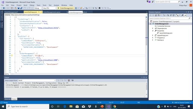
Task: Click the Quick Launch search box
Action: click(x=167, y=2)
